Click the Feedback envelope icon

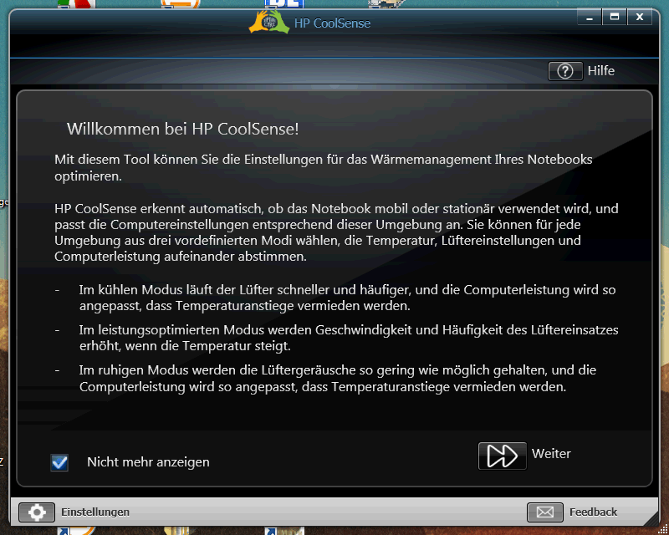pos(545,512)
